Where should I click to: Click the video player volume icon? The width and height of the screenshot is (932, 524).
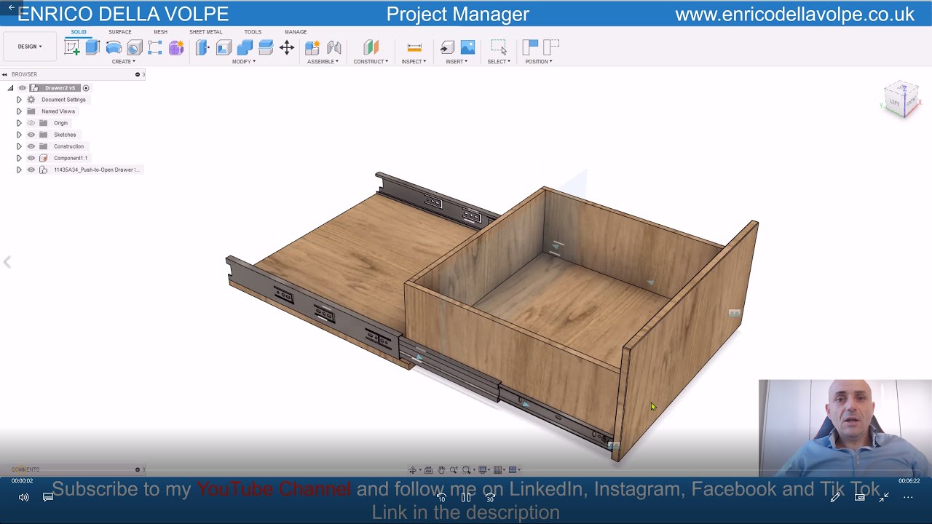pyautogui.click(x=24, y=497)
